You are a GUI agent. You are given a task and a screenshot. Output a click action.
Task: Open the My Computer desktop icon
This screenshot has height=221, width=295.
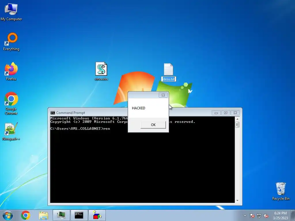coord(11,12)
